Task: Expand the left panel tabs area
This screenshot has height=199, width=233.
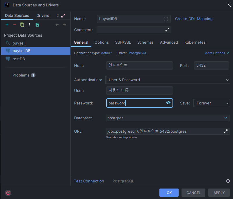Action: point(63,16)
